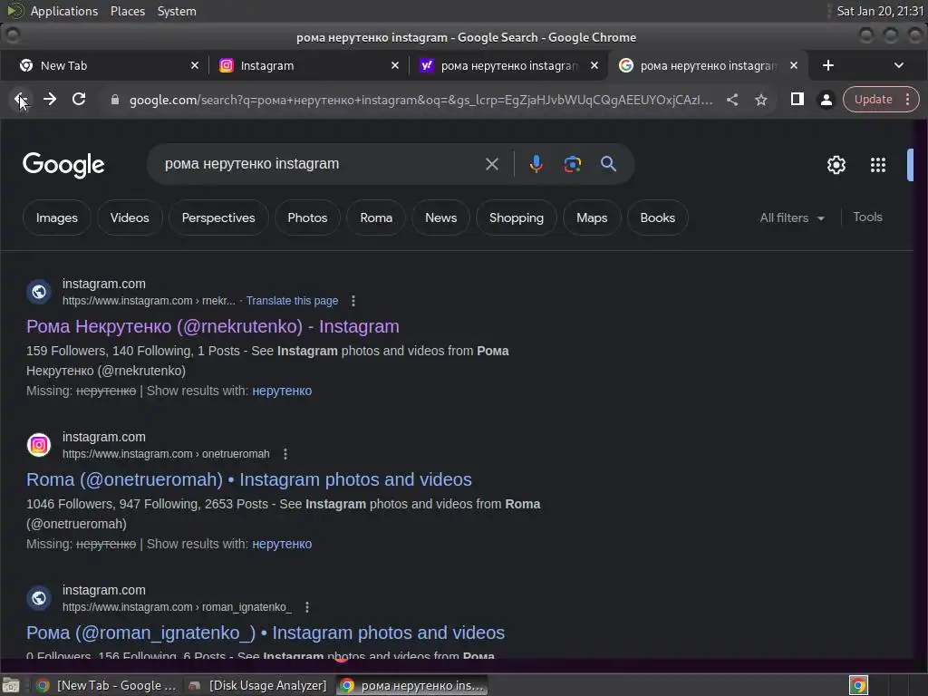
Task: Click the address bar URL
Action: (x=420, y=100)
